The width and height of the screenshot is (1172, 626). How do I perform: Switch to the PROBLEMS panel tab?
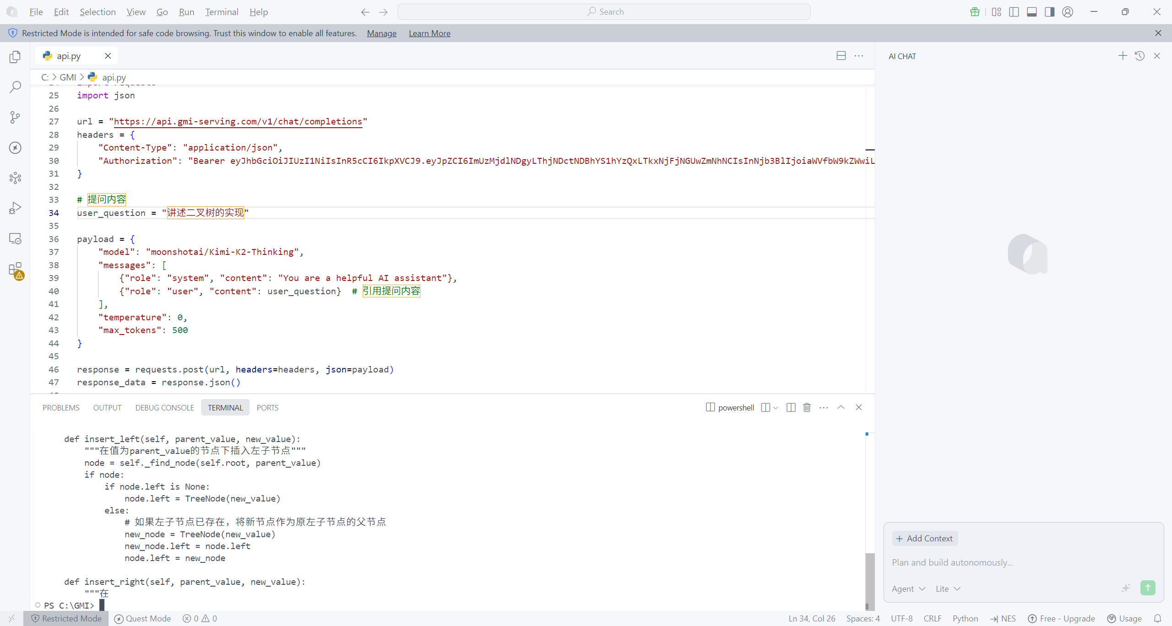(61, 407)
